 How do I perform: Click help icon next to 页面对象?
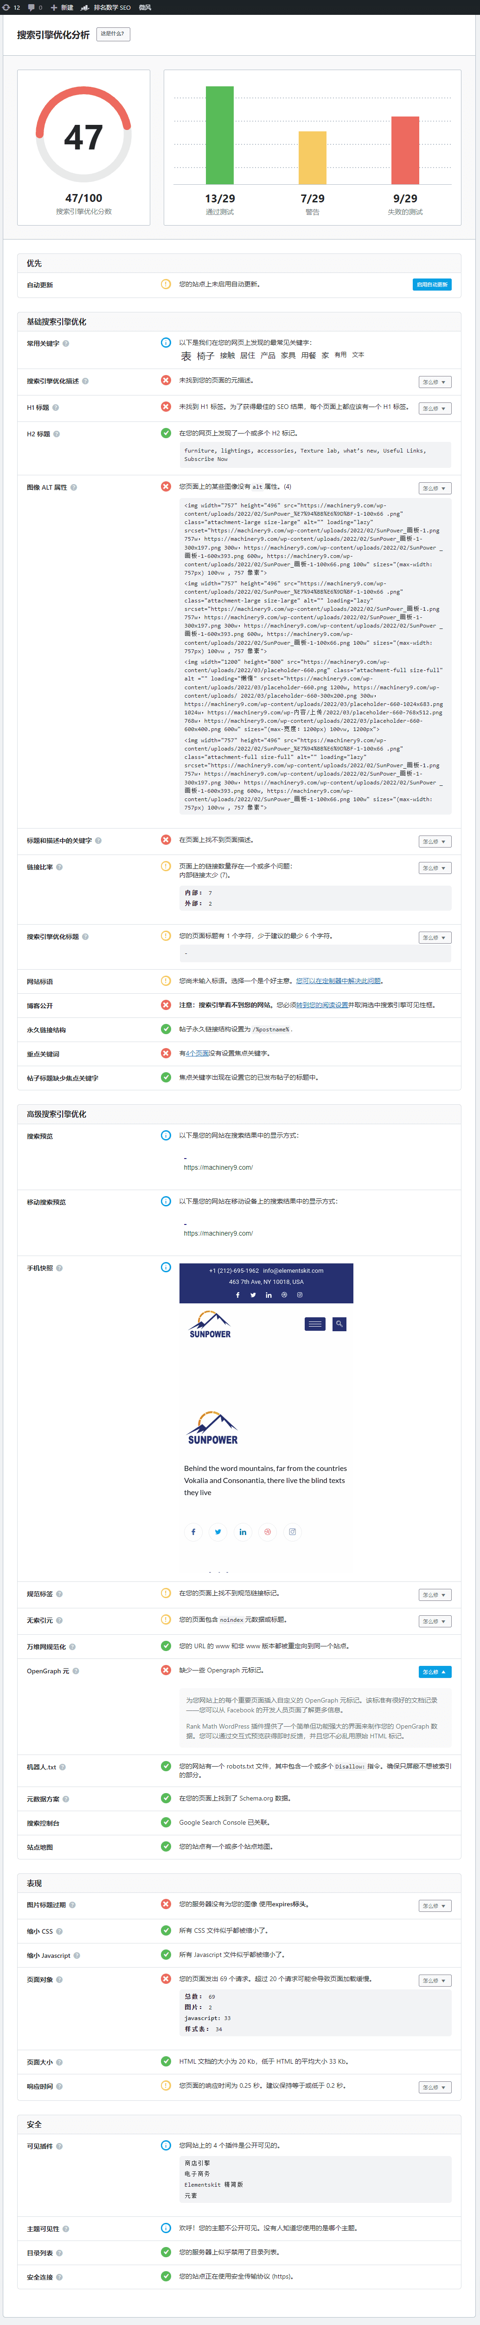click(59, 1979)
